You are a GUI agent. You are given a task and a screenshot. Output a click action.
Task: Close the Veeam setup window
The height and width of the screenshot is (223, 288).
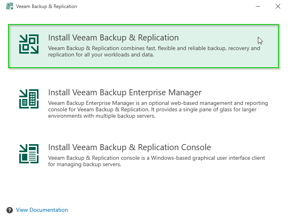click(278, 6)
